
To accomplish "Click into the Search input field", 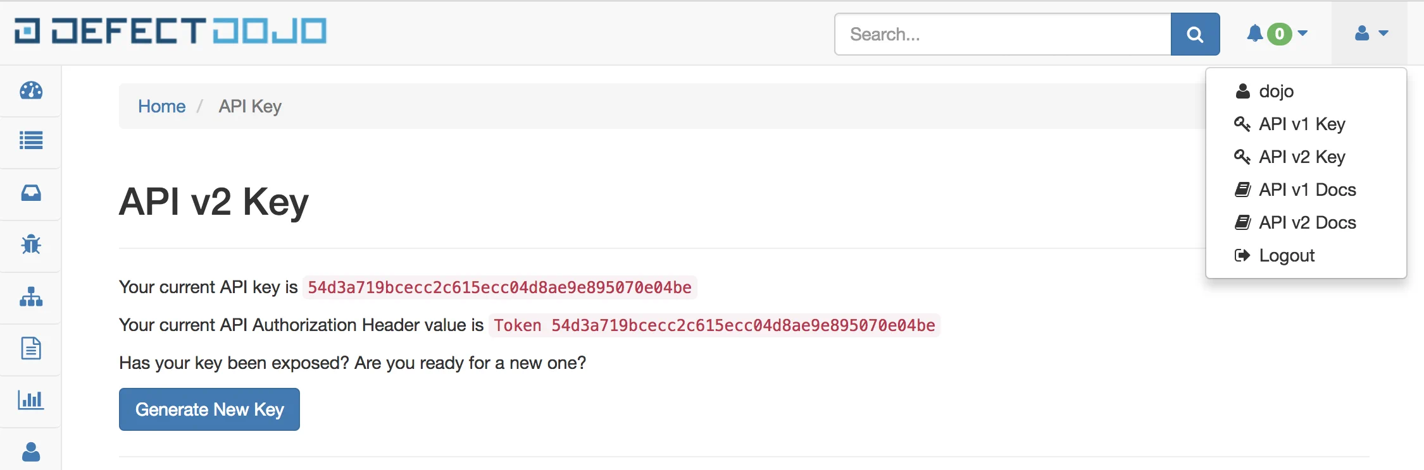I will [1002, 34].
